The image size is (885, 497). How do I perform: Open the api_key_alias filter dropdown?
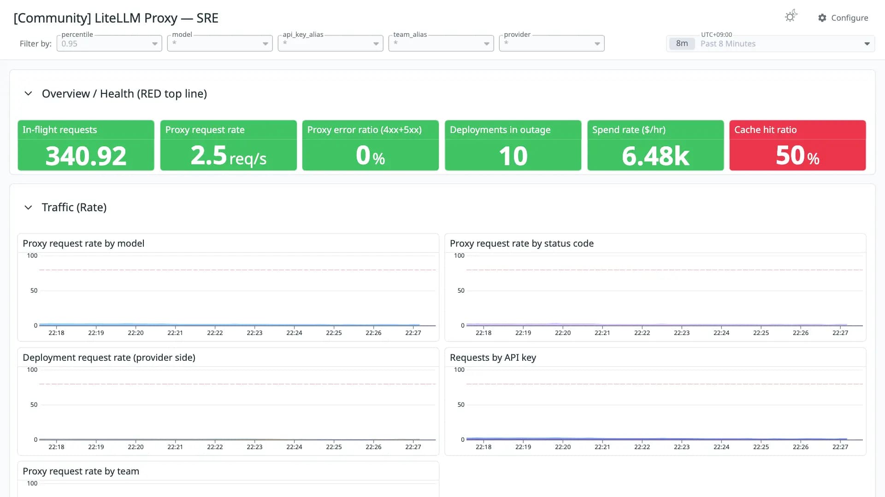click(x=330, y=44)
